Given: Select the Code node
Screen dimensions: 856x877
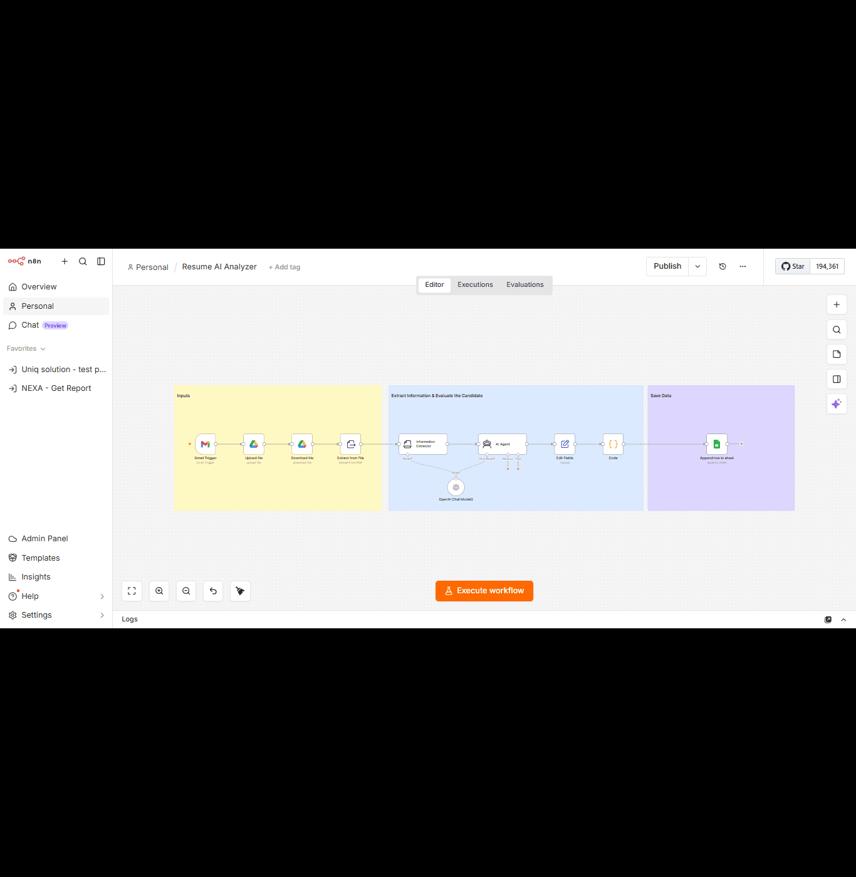Looking at the screenshot, I should pyautogui.click(x=613, y=444).
